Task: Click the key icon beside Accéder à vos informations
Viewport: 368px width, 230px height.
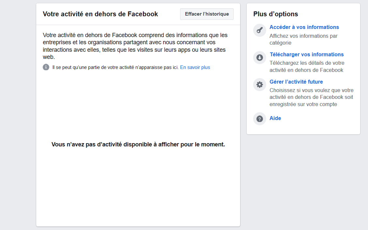Action: coord(259,31)
